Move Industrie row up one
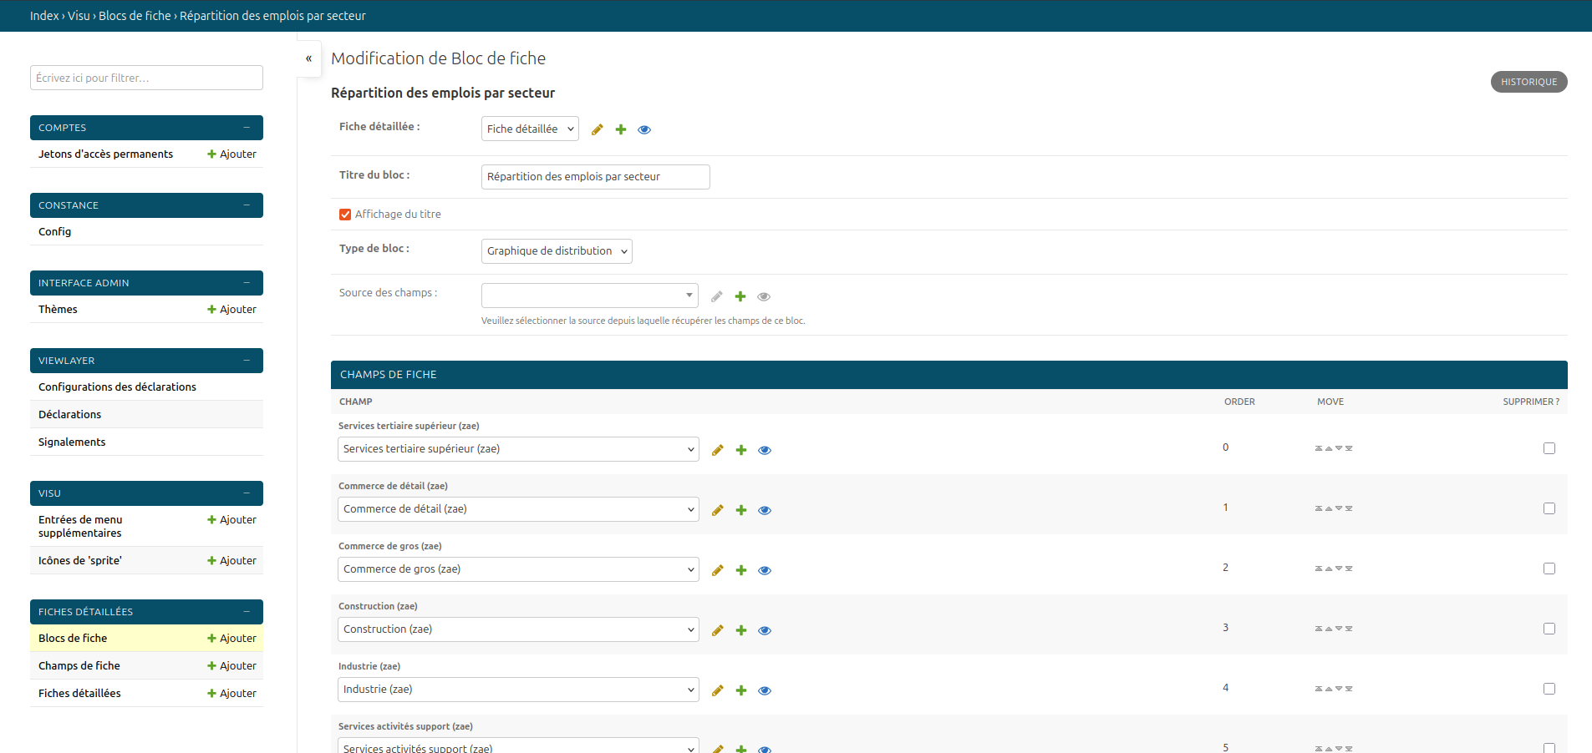 [1329, 689]
